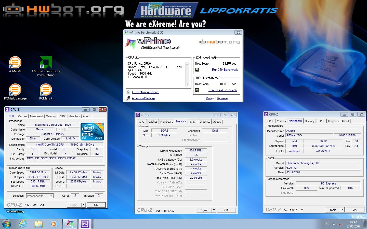
Task: Launch Internet Explorer from the taskbar
Action: coord(23,224)
